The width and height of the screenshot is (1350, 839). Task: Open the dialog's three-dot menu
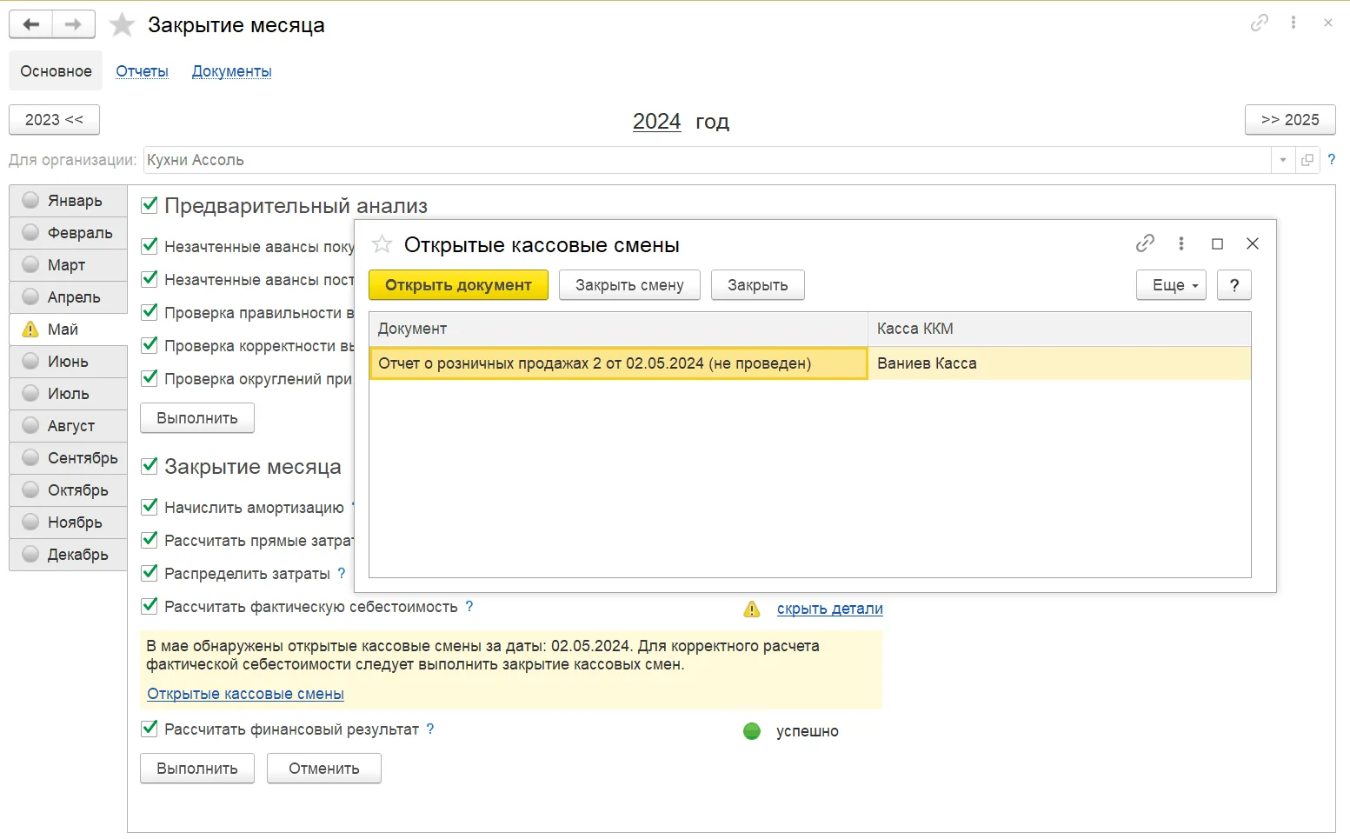coord(1180,243)
